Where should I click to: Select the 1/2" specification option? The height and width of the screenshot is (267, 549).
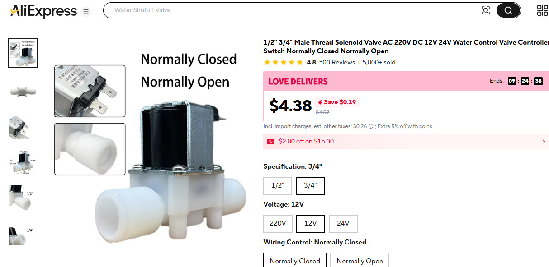pyautogui.click(x=278, y=185)
